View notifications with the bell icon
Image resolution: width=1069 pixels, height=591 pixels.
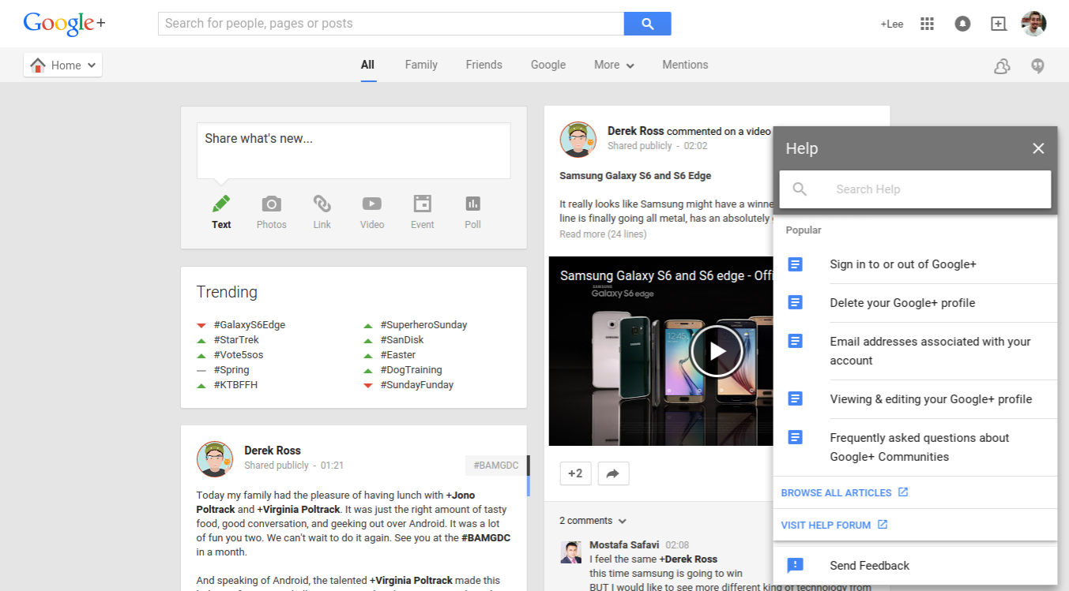coord(962,24)
